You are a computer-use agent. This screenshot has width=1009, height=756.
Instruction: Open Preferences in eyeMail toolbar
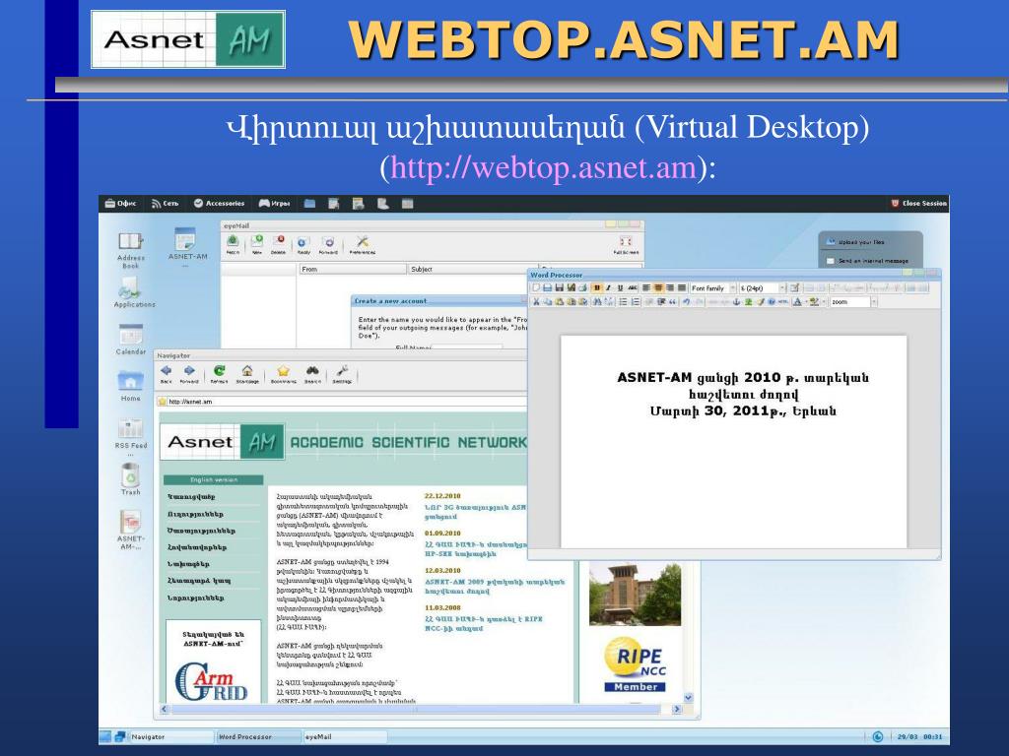click(363, 244)
